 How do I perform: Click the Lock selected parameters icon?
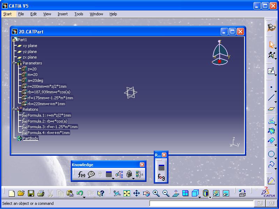point(129,175)
